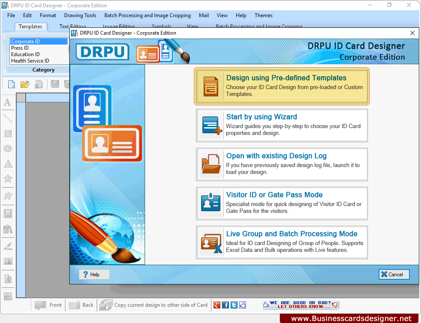Screen dimensions: 421x323
Task: Switch to the Templates tab
Action: tap(31, 27)
